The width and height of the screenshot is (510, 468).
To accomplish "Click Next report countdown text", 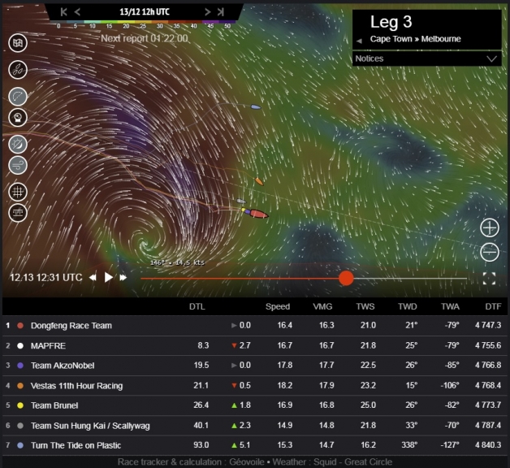I will pyautogui.click(x=144, y=38).
